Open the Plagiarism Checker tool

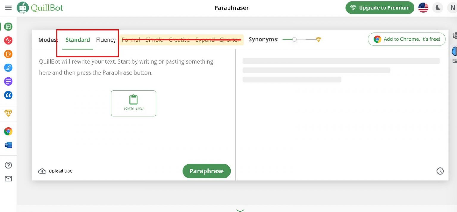[x=8, y=54]
